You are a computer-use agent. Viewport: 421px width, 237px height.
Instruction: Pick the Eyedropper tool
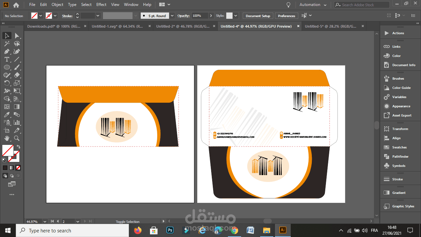(7, 115)
